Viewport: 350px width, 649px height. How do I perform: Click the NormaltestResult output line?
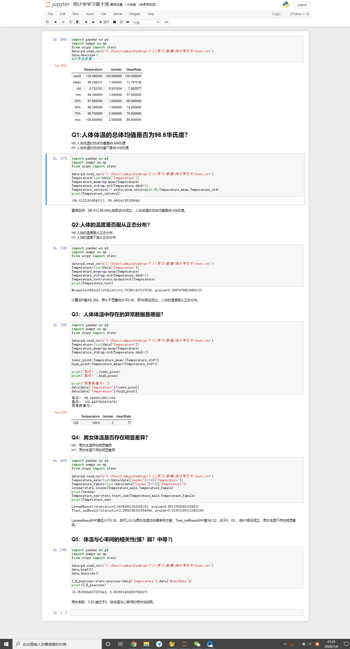pyautogui.click(x=137, y=290)
